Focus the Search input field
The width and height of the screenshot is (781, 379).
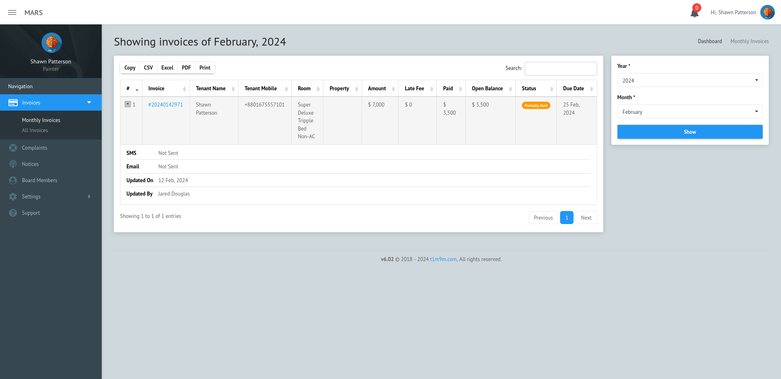561,69
